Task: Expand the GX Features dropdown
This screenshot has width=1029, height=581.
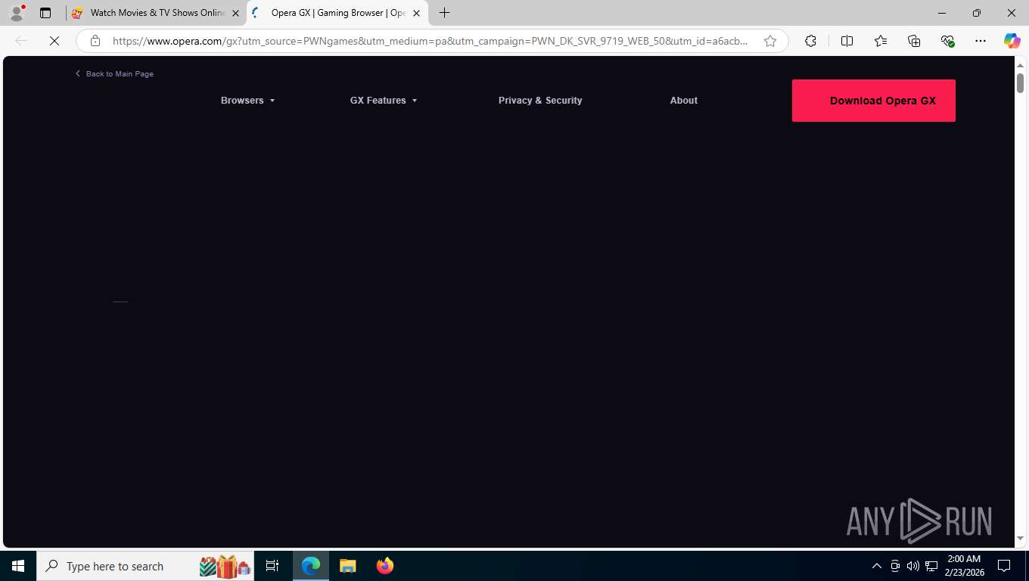Action: coord(384,101)
